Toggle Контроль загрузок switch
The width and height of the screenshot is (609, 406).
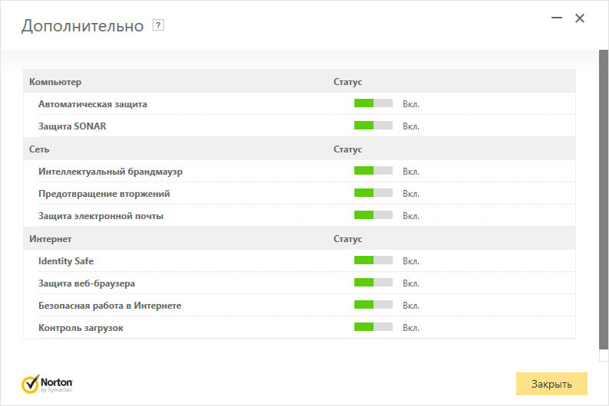click(x=373, y=327)
